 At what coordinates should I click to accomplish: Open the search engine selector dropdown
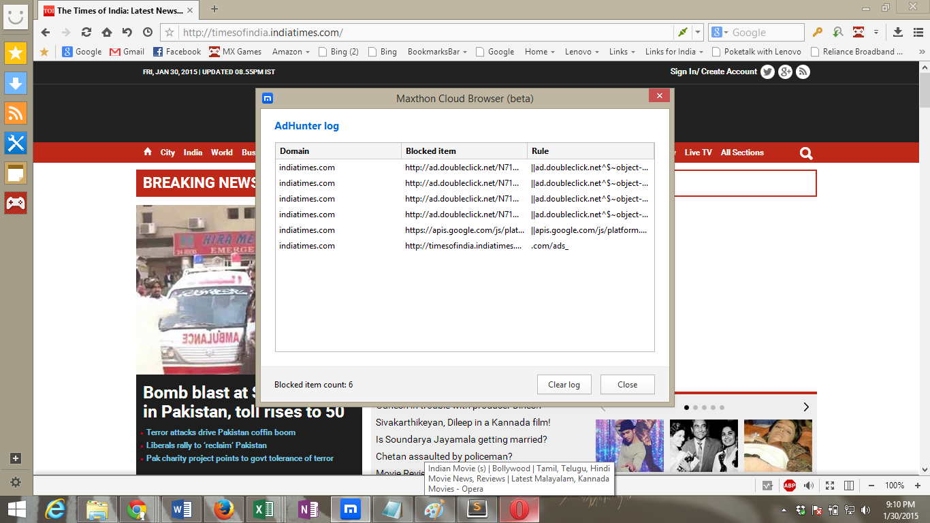click(x=720, y=32)
